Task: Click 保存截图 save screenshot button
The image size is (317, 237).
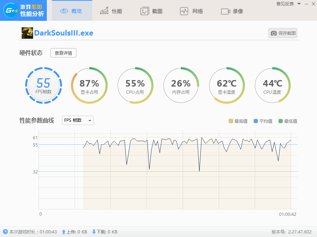Action: click(x=283, y=33)
